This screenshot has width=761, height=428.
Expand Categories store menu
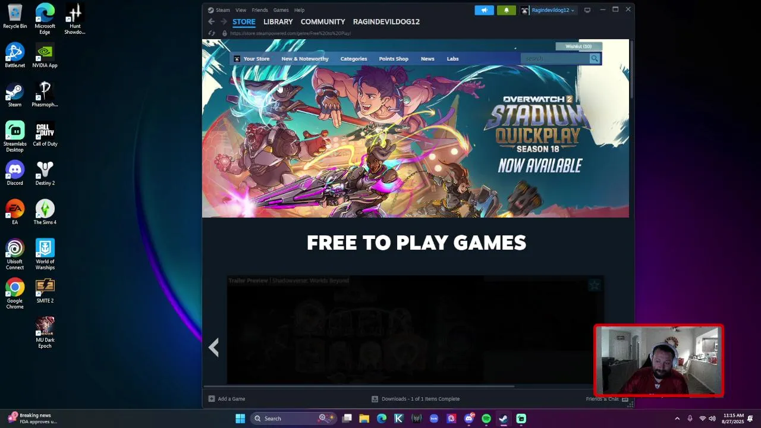click(x=354, y=59)
